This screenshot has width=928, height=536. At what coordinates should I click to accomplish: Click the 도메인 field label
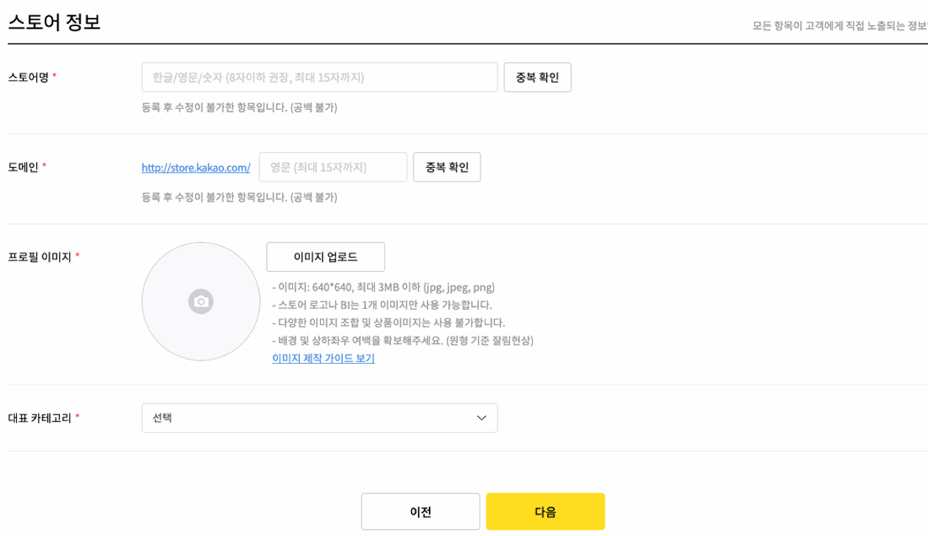pyautogui.click(x=23, y=167)
